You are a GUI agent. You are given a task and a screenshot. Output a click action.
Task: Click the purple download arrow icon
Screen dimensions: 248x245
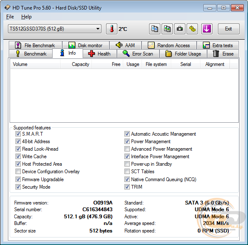(x=207, y=29)
